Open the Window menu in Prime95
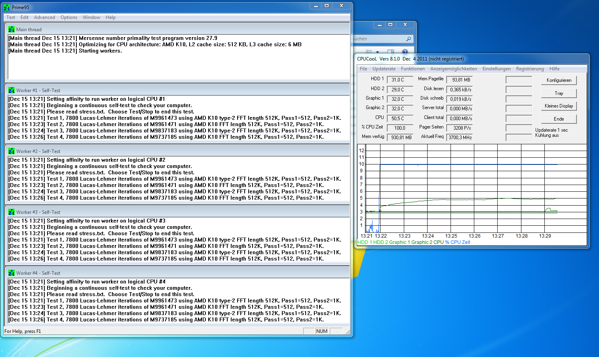 (91, 17)
